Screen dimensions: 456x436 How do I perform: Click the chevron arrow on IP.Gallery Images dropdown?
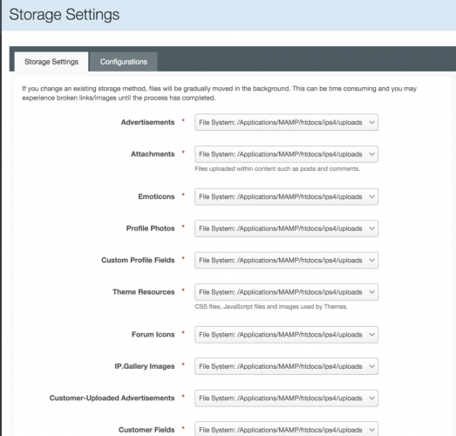click(372, 366)
